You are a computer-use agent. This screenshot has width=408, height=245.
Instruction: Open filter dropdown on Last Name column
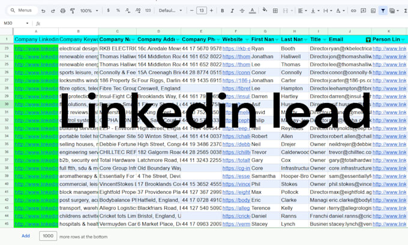point(305,40)
